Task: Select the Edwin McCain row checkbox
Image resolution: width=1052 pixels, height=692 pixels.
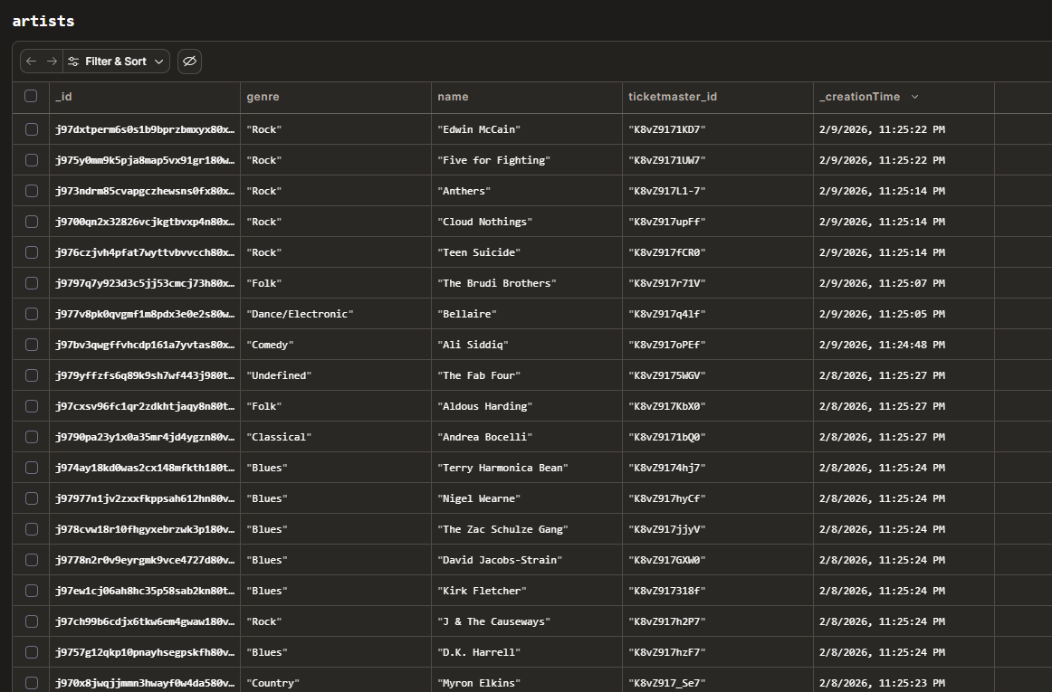Action: click(x=31, y=128)
